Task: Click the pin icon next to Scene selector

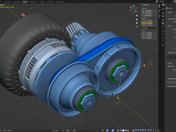Action: click(x=172, y=1)
